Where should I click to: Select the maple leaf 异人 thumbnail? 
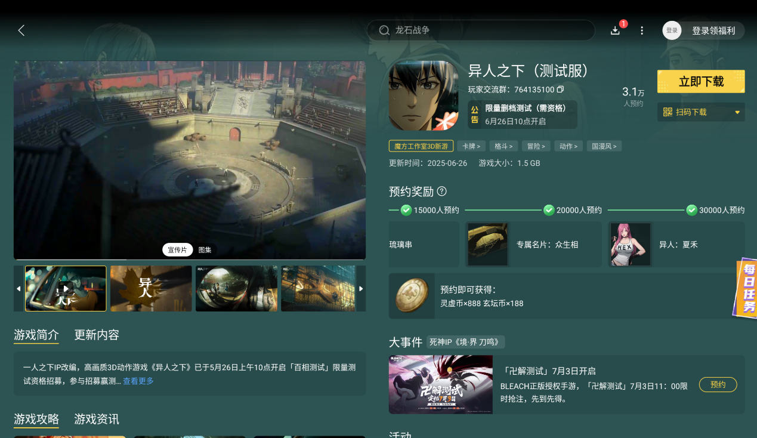(151, 289)
